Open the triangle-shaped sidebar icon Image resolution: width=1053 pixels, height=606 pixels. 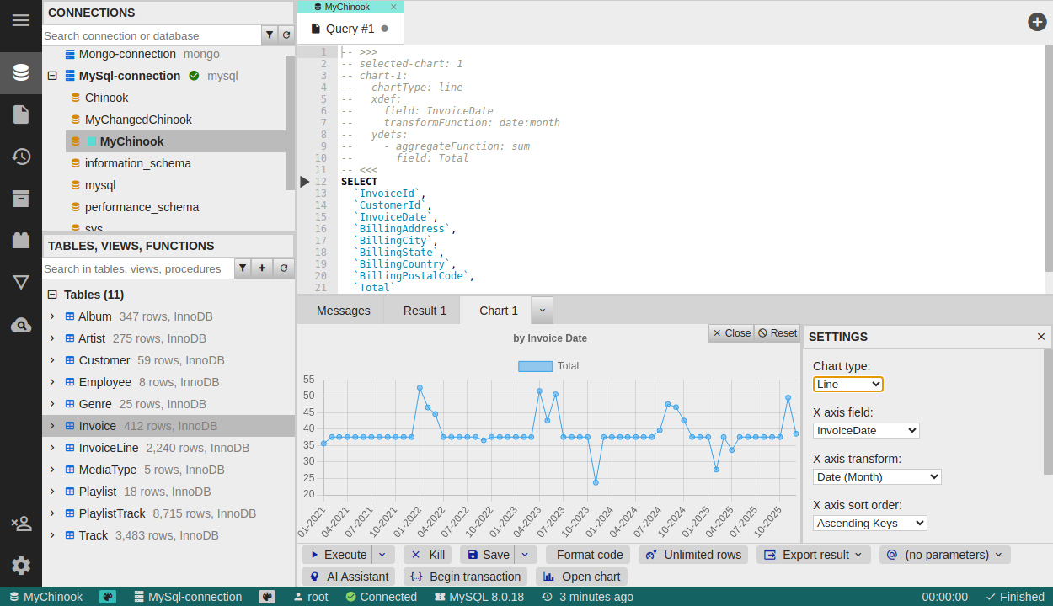(x=21, y=283)
